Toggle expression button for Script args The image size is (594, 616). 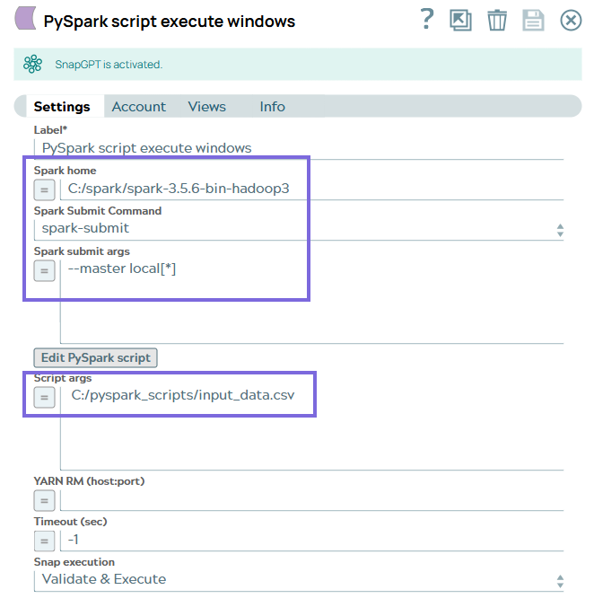pos(44,396)
